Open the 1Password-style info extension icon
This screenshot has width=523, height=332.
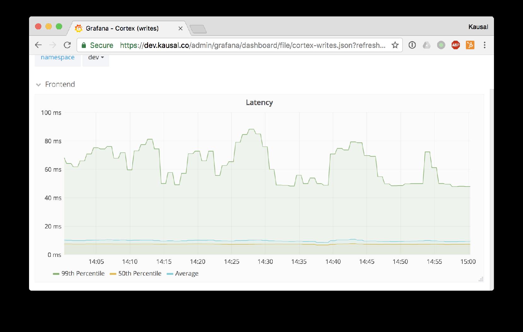click(412, 45)
